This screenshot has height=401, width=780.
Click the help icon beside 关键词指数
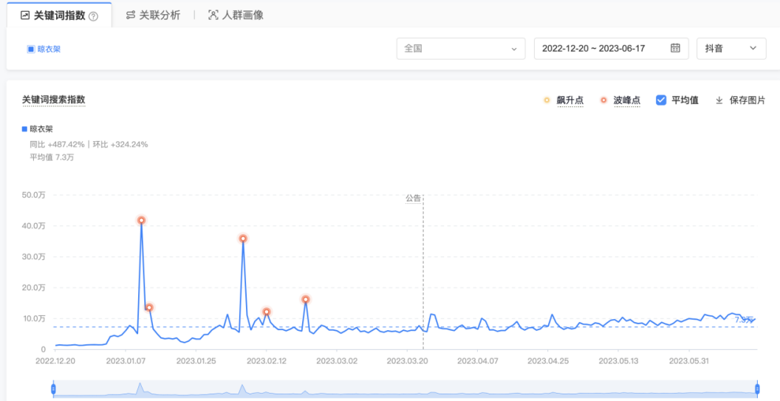93,16
